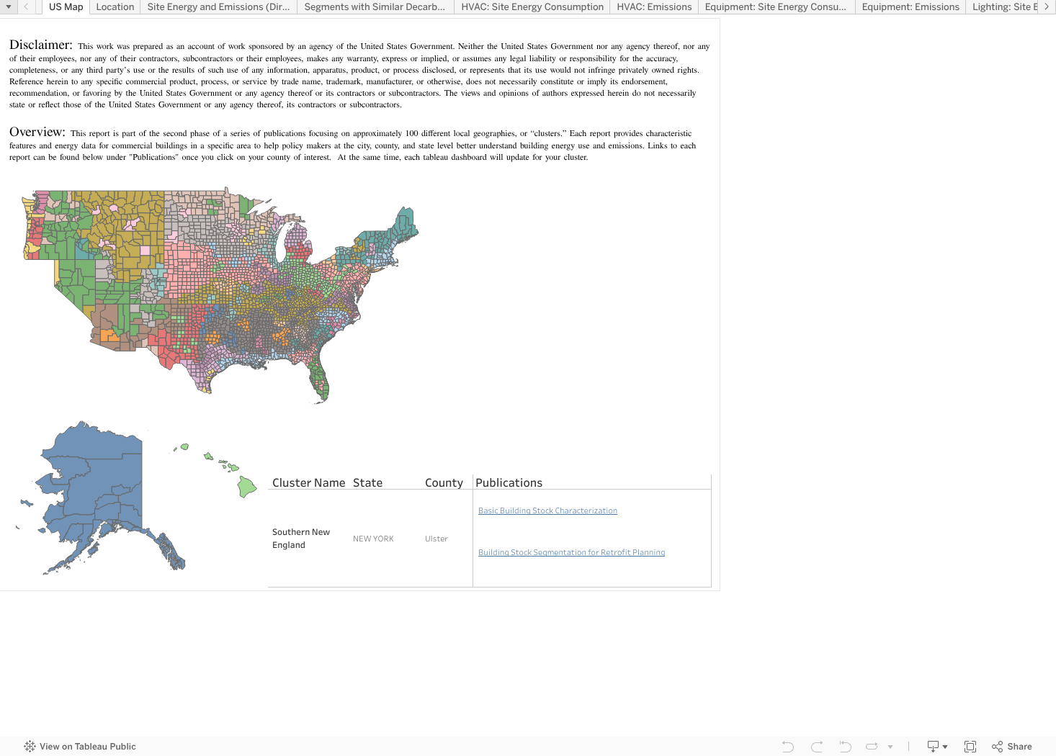Click the Redo arrow in bottom toolbar
This screenshot has height=756, width=1056.
(817, 747)
